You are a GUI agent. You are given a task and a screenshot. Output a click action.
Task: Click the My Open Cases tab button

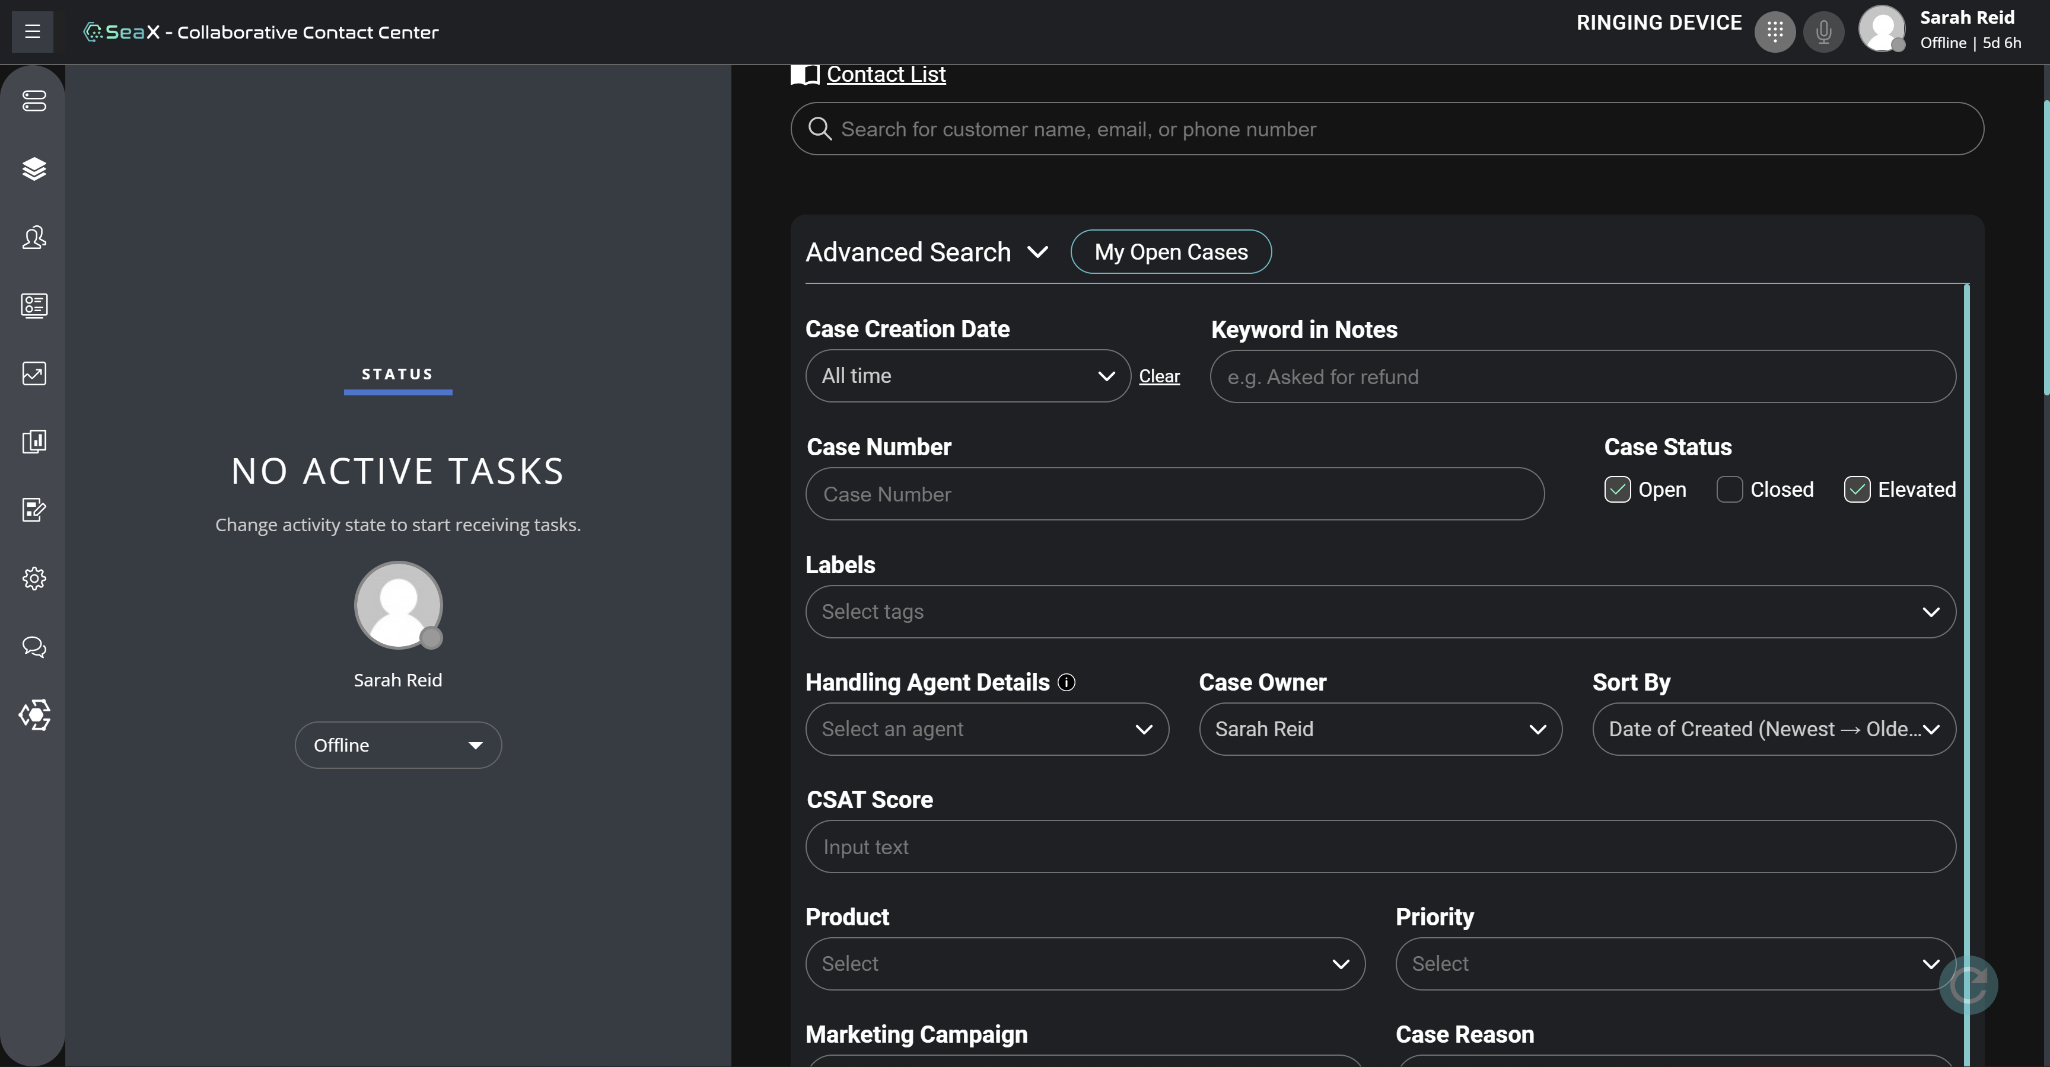click(x=1172, y=251)
